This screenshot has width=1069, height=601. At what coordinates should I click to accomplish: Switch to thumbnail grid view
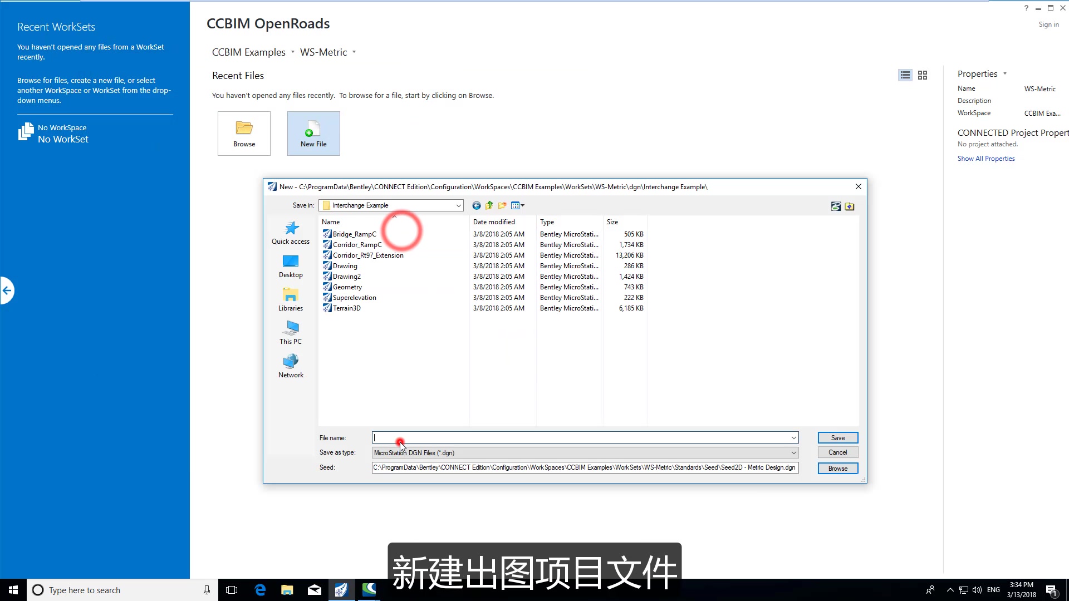tap(923, 75)
